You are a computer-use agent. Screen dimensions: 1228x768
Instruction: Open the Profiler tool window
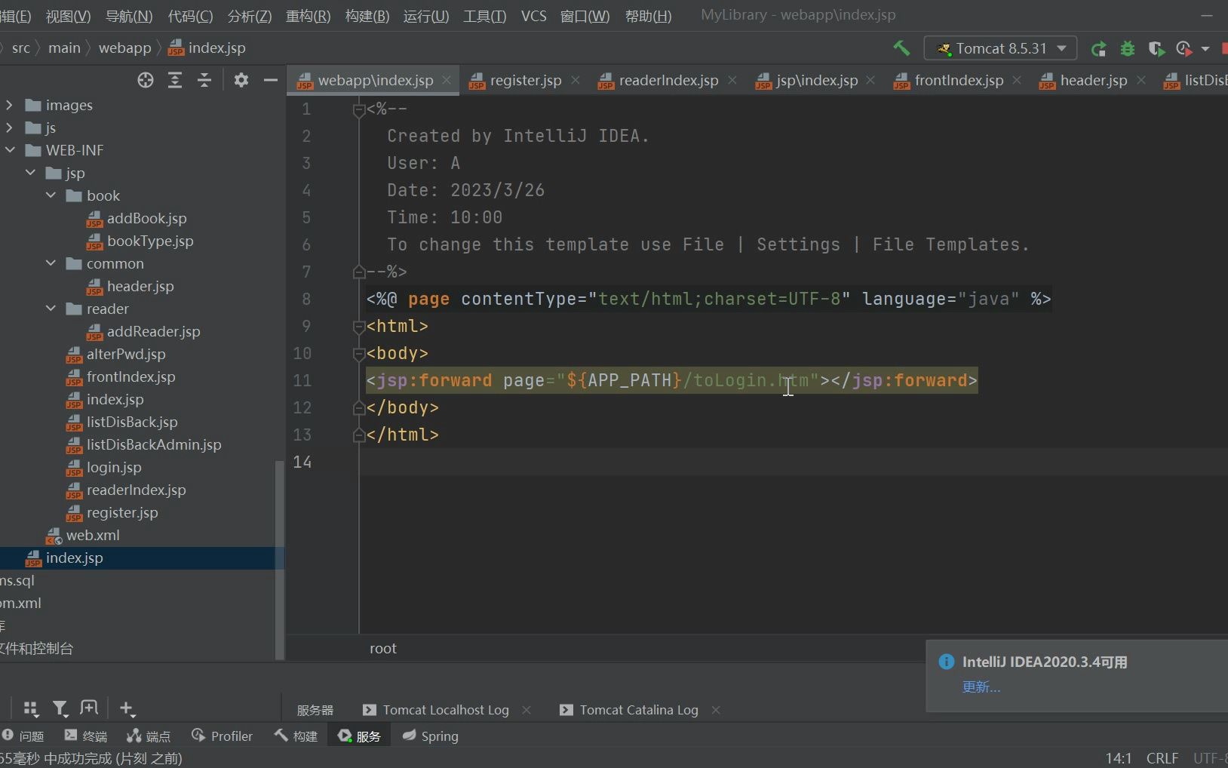pyautogui.click(x=223, y=736)
